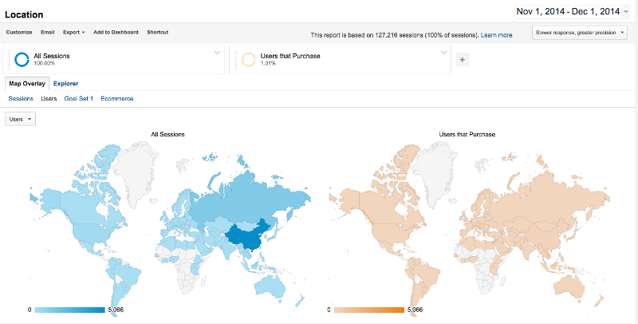Switch to the Explorer tab

coord(65,83)
